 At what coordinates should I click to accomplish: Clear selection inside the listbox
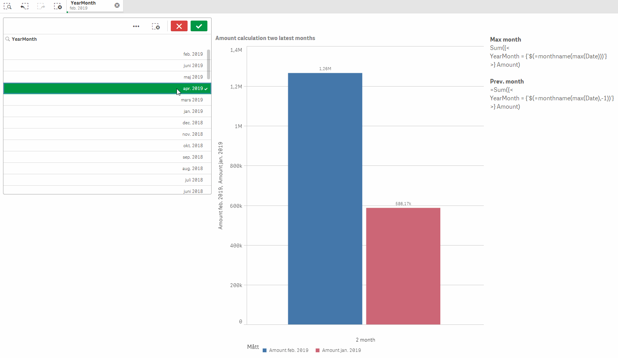(156, 26)
